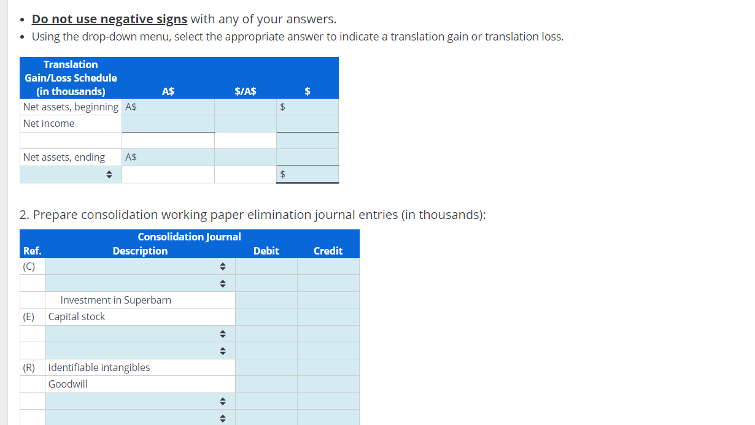Viewport: 755px width, 425px height.
Task: Open the second dropdown after Capital stock
Action: (223, 350)
